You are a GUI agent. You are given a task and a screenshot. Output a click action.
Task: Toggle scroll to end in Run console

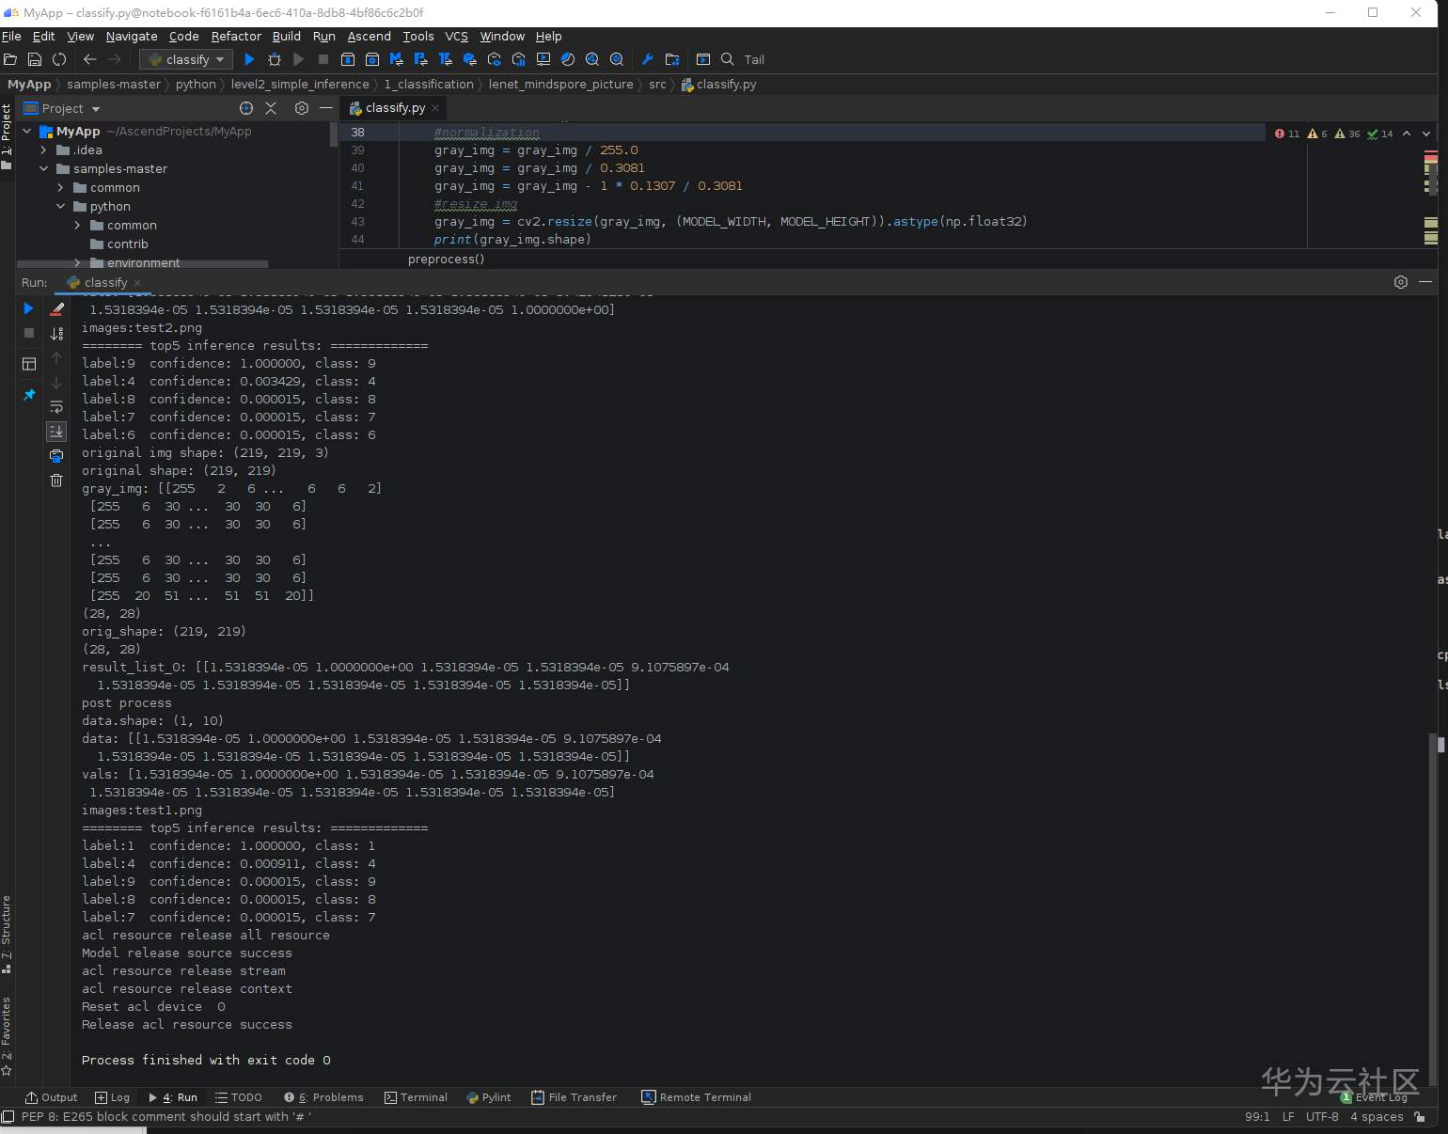click(56, 432)
